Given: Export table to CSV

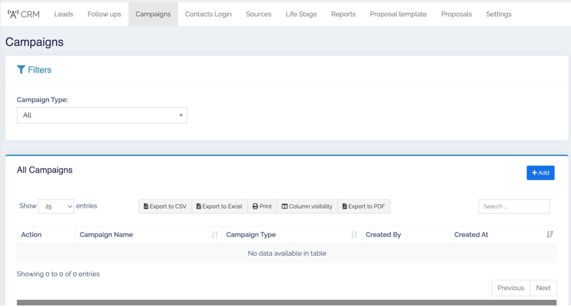Looking at the screenshot, I should tap(165, 207).
